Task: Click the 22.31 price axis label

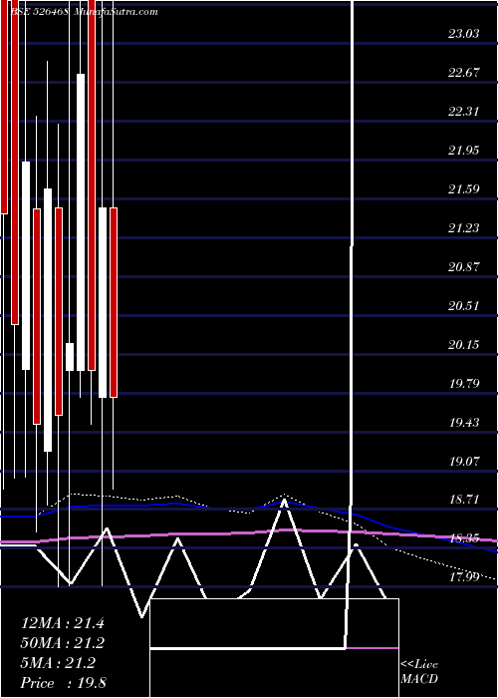Action: point(464,112)
